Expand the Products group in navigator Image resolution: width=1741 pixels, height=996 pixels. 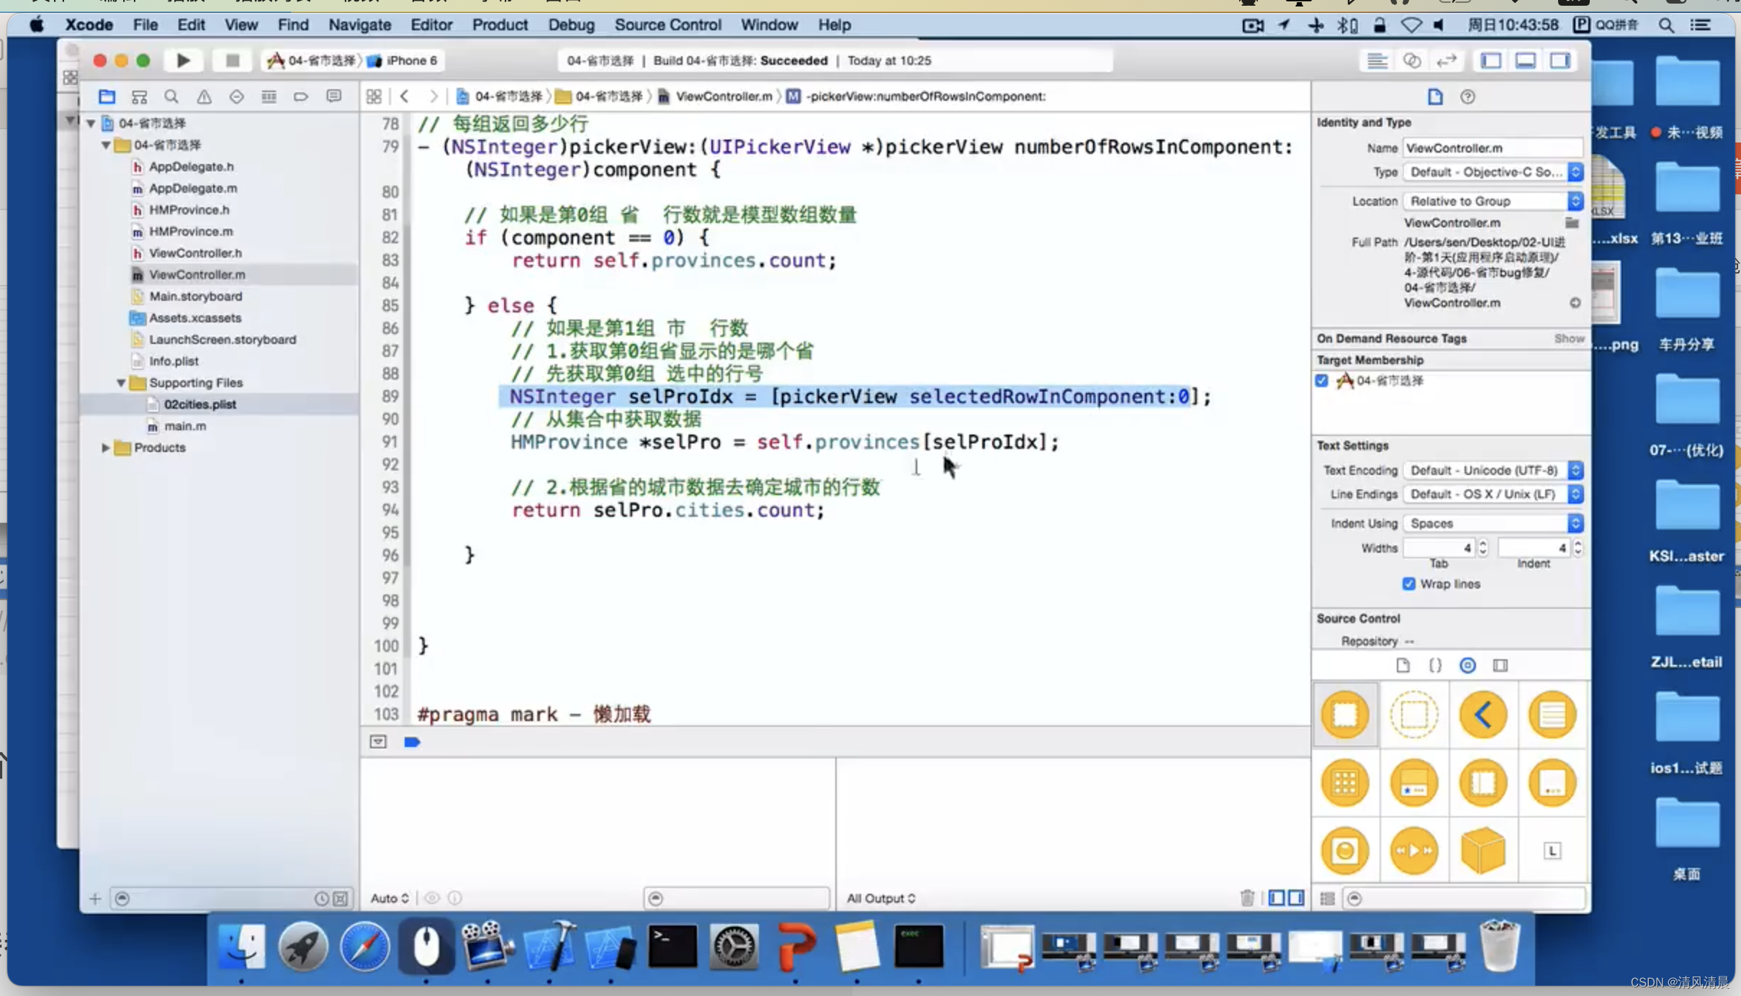click(107, 447)
